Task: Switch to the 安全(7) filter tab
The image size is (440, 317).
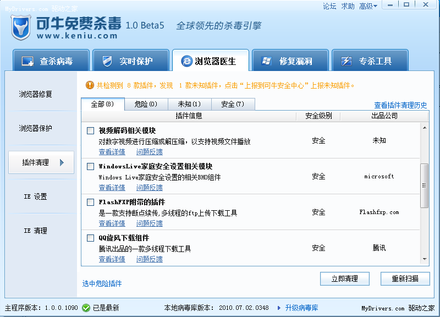Action: click(x=232, y=104)
